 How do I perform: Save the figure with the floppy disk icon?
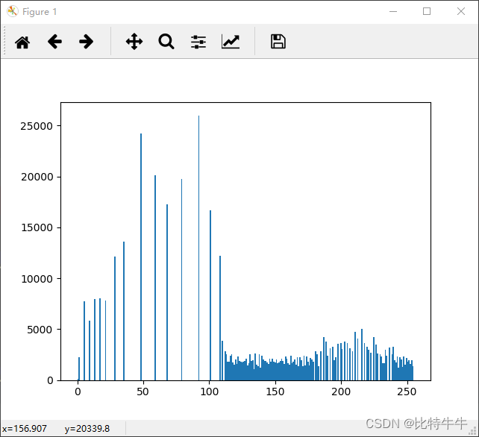pyautogui.click(x=278, y=42)
